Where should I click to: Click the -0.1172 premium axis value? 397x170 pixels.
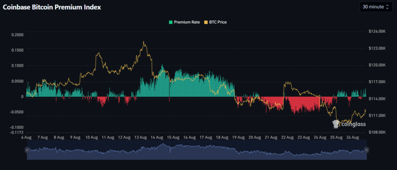[17, 132]
